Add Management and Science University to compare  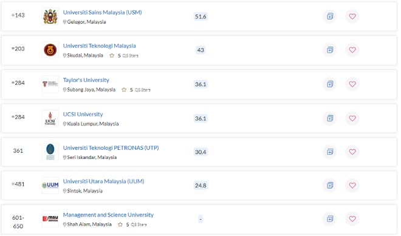point(330,218)
